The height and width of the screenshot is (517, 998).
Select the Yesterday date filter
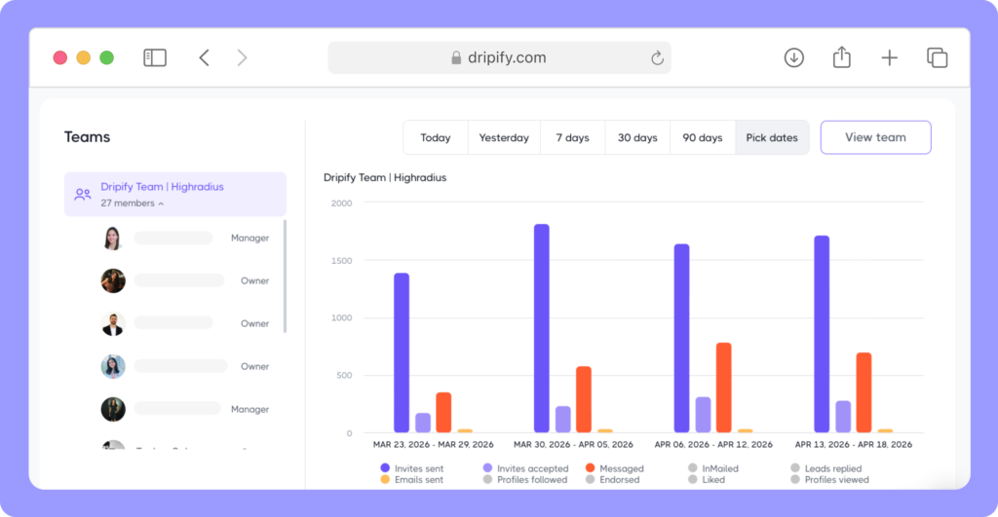pos(504,137)
